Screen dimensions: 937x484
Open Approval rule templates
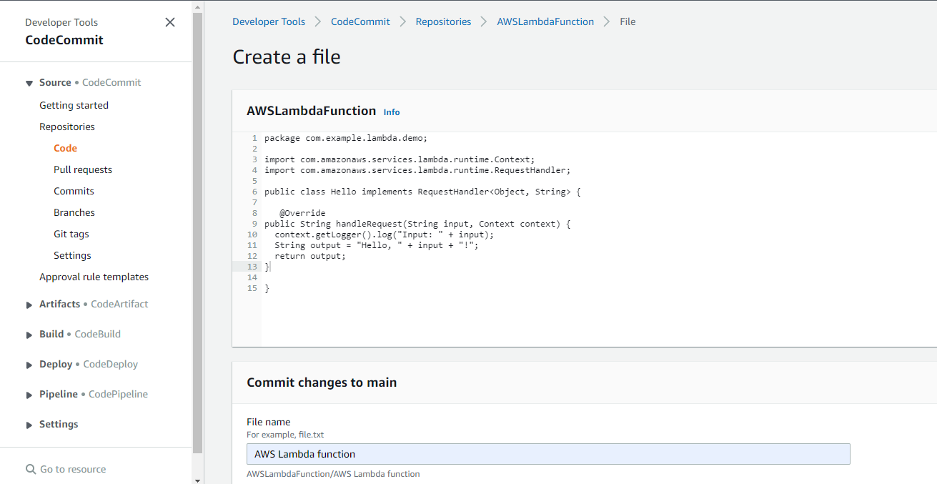(94, 277)
